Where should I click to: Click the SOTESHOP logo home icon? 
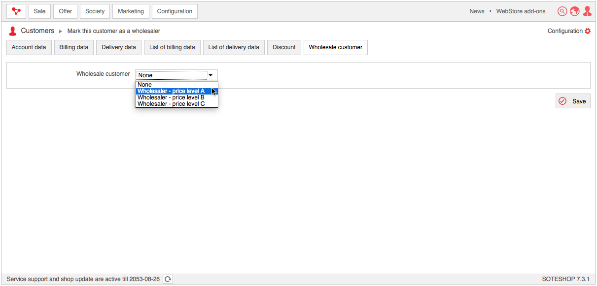[x=16, y=11]
